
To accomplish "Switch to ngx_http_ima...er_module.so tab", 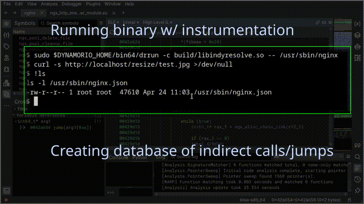I will [x=78, y=13].
